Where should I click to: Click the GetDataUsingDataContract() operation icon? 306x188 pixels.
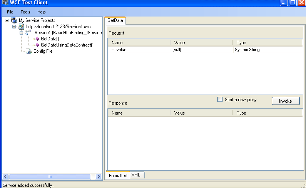(37, 45)
